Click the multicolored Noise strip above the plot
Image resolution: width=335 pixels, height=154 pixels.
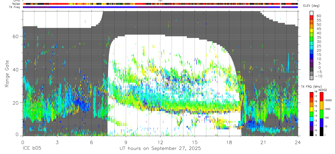click(x=160, y=4)
